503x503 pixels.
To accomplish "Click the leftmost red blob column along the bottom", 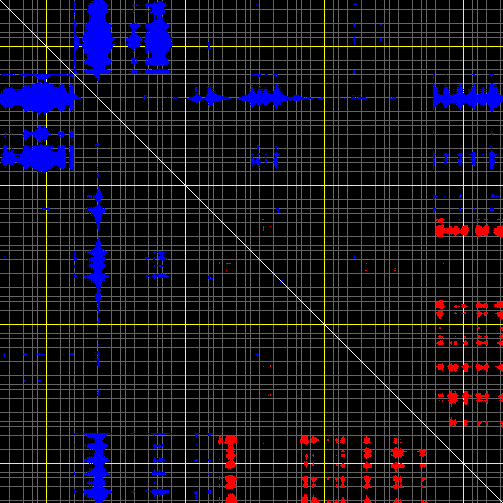I will pos(230,468).
